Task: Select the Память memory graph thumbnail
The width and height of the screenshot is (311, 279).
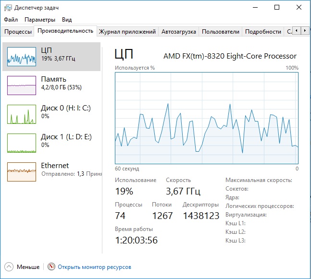Action: pyautogui.click(x=22, y=85)
